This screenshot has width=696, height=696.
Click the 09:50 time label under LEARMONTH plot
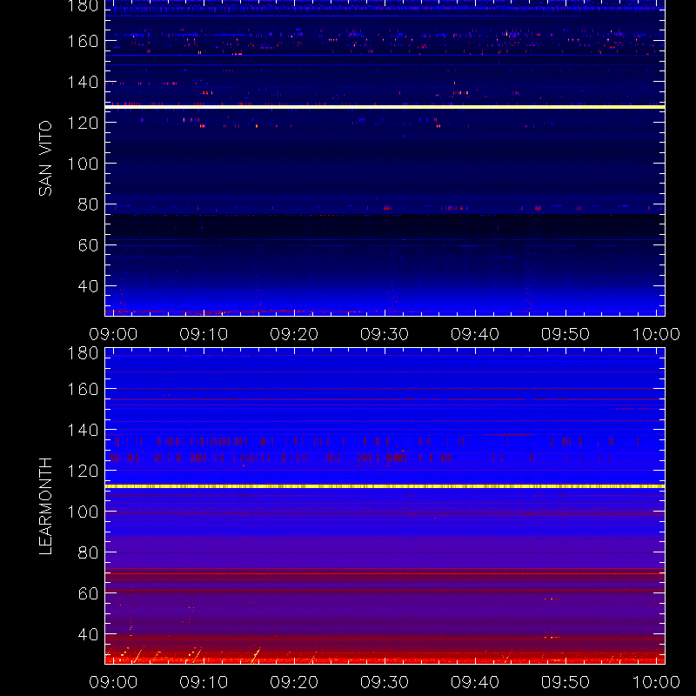pos(565,682)
